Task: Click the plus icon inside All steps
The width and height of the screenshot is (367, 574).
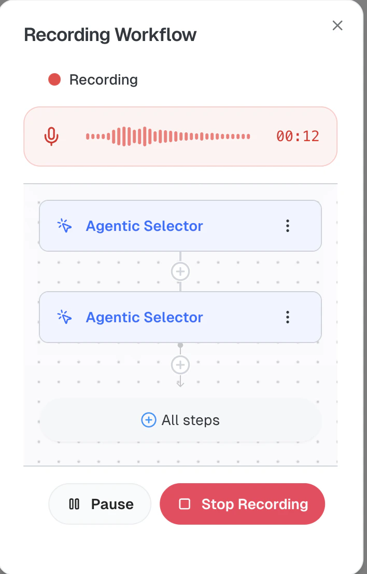Action: (149, 420)
